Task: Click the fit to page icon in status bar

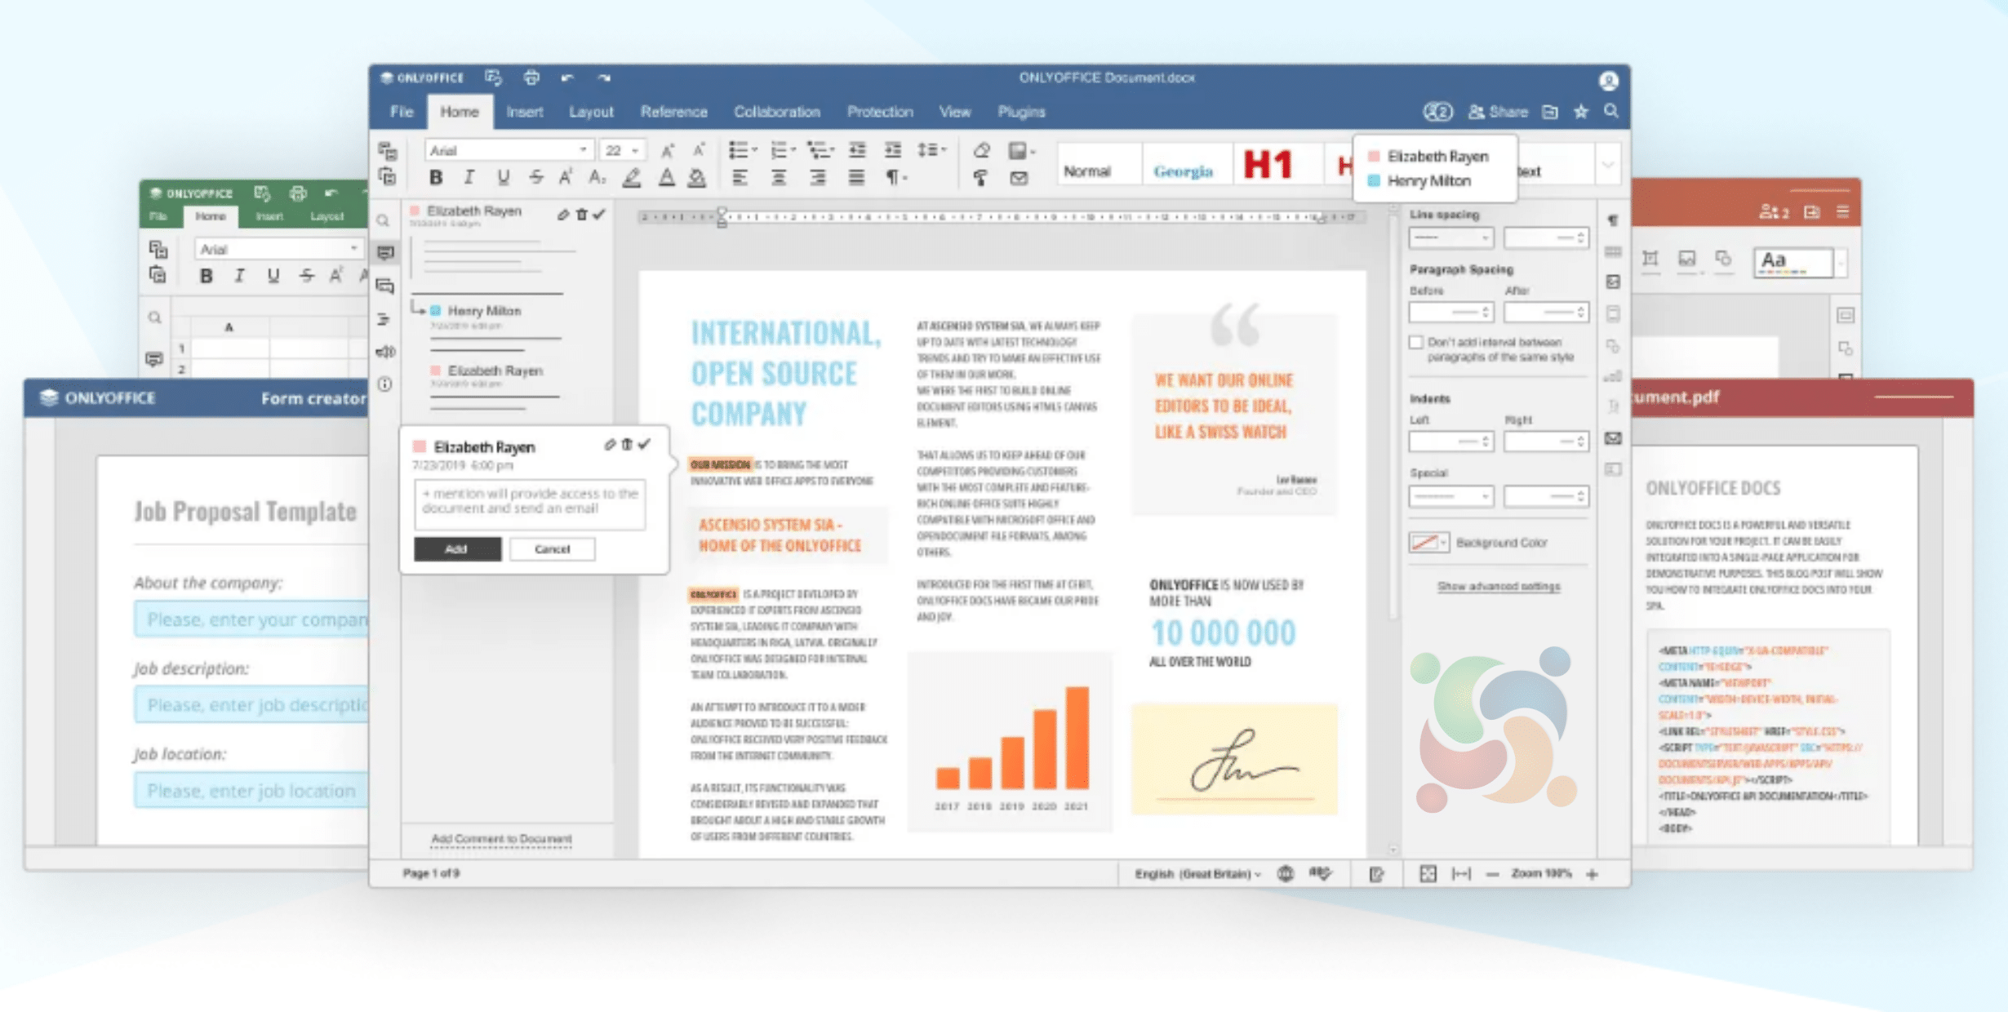Action: point(1428,873)
